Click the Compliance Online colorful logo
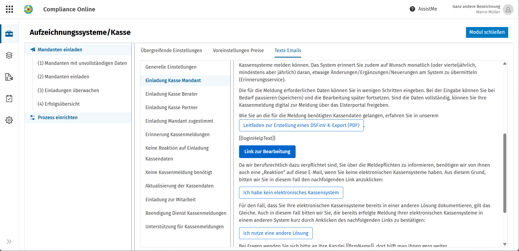 pos(28,9)
